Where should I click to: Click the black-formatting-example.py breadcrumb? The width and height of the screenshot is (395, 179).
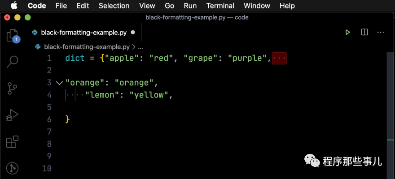[x=86, y=47]
